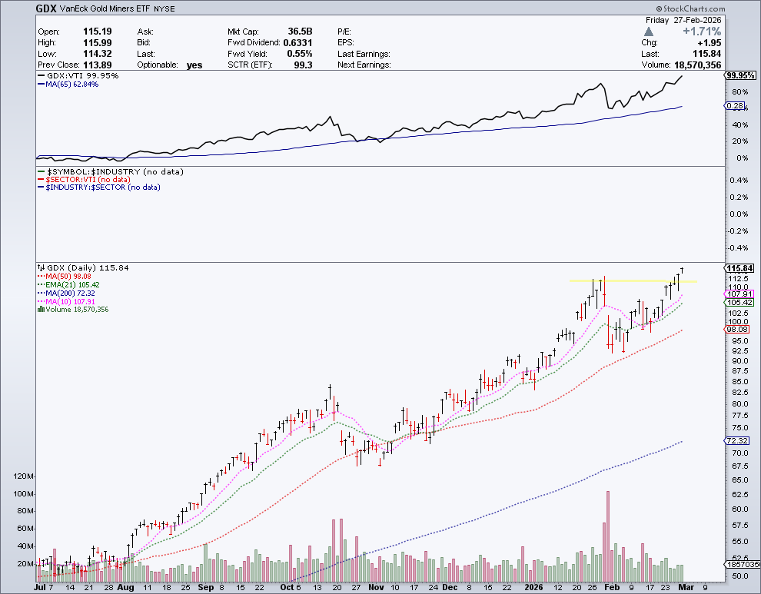This screenshot has width=761, height=594.
Task: Select the GDX ticker symbol title
Action: 46,8
